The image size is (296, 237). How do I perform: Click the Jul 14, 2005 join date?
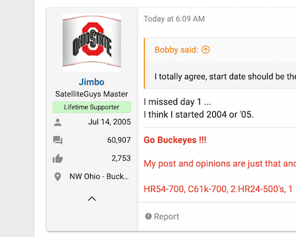tap(109, 122)
